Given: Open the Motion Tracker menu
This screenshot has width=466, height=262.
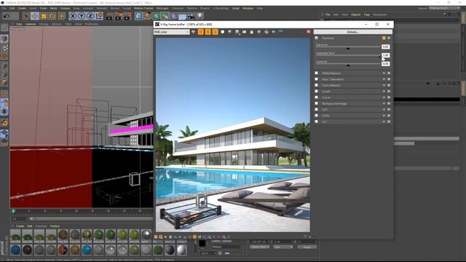Looking at the screenshot, I should click(143, 8).
